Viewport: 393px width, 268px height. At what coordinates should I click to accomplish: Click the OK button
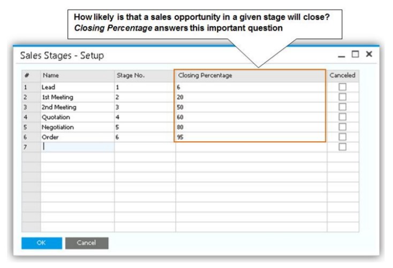pos(41,243)
